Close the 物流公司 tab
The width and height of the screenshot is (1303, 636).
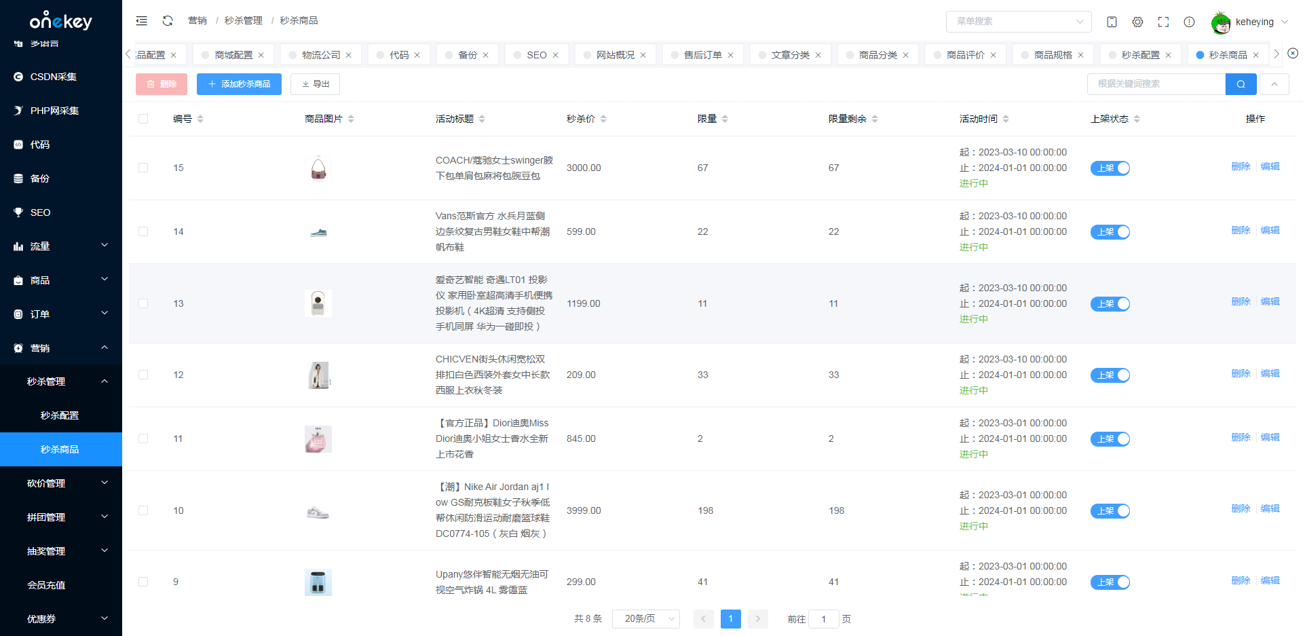pos(349,55)
